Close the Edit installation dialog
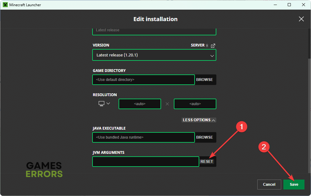The image size is (311, 196). (x=301, y=19)
